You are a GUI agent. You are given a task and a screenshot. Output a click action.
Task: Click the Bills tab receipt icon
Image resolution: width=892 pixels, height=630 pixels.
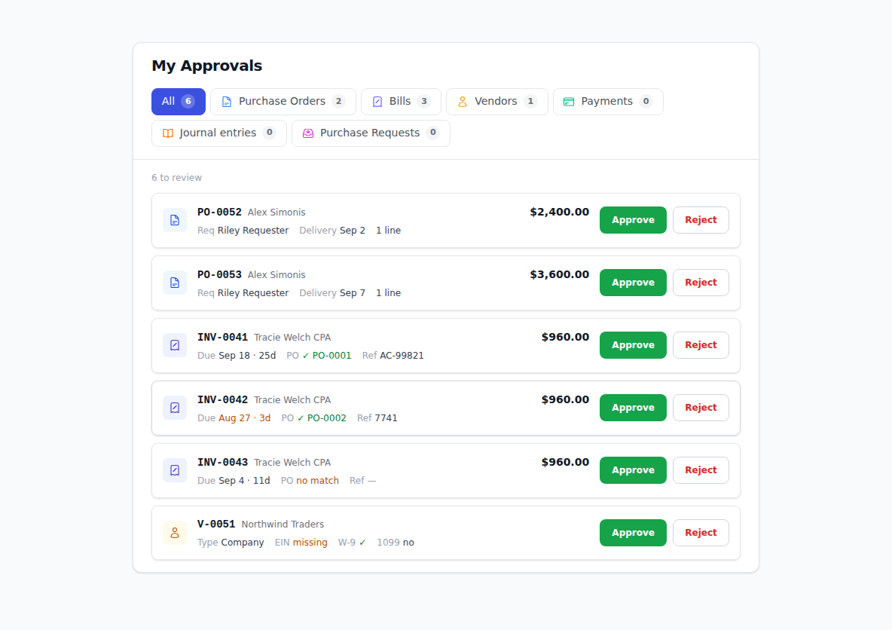pos(377,102)
